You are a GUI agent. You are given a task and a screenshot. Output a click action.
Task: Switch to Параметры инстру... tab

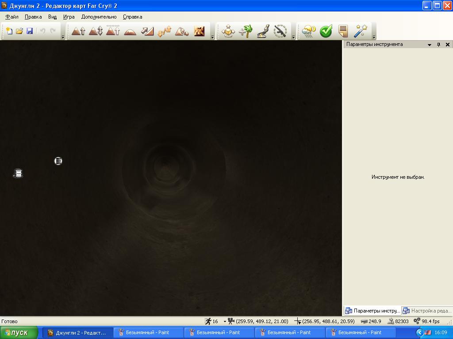click(x=372, y=311)
